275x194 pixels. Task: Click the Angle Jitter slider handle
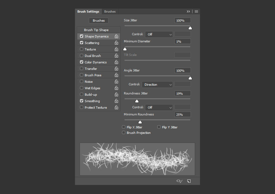[190, 78]
